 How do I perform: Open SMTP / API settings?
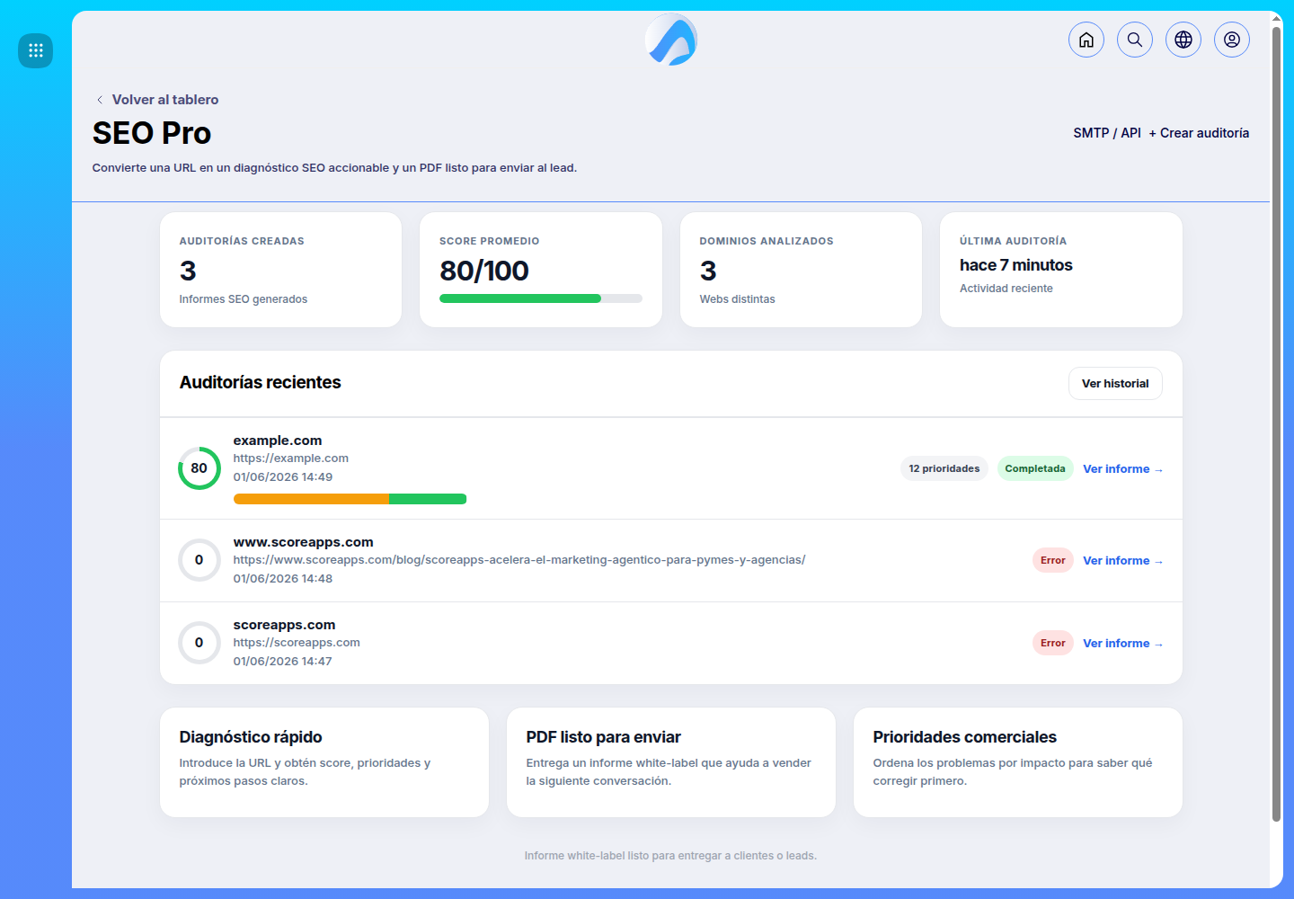tap(1107, 133)
